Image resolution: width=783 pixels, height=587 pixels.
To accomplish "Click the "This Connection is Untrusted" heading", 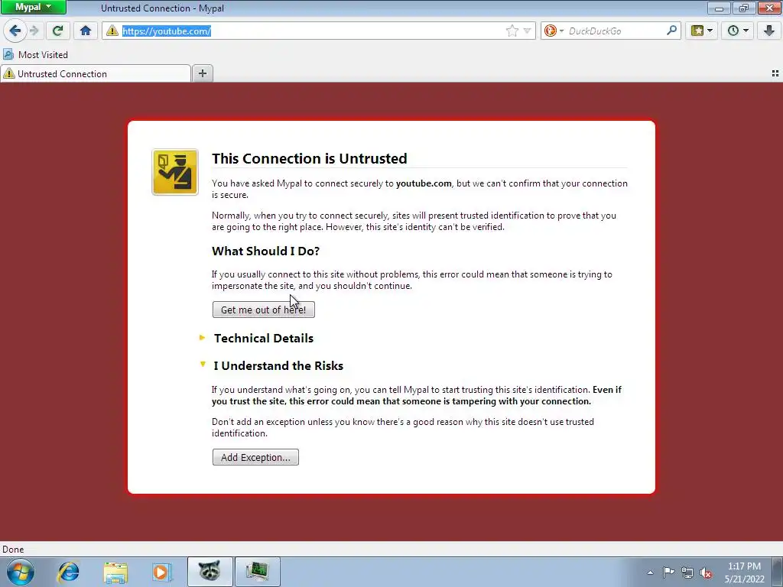I will pyautogui.click(x=310, y=158).
